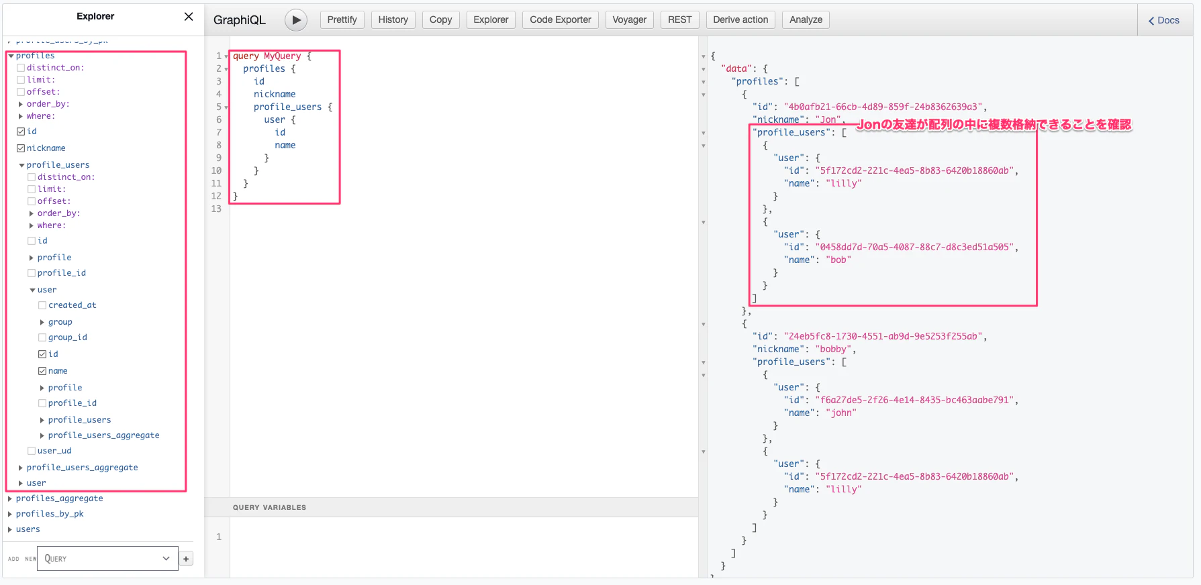The image size is (1201, 585).
Task: Uncheck id field under profiles
Action: point(21,131)
